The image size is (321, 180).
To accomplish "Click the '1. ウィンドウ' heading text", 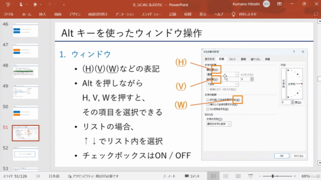I will 85,54.
